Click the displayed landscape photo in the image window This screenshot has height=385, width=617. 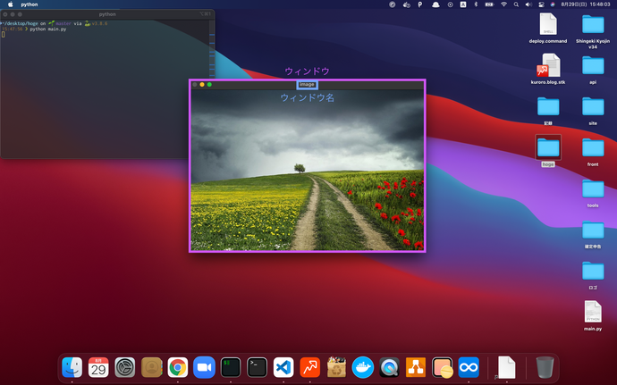point(308,170)
